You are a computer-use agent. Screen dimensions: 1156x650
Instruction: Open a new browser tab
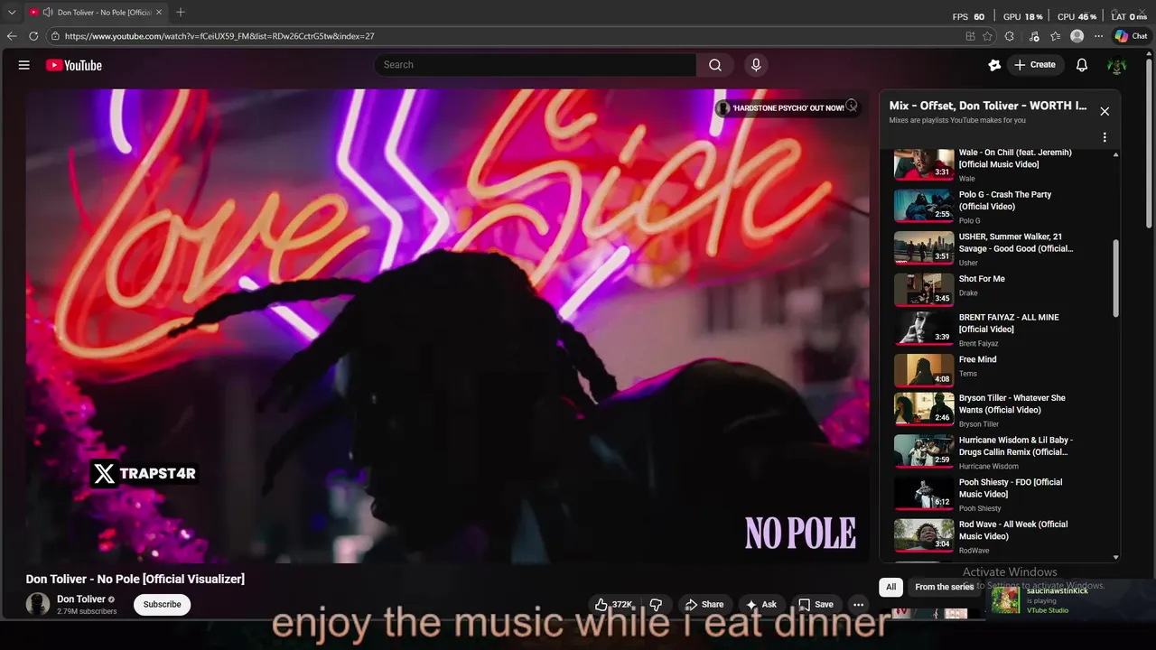coord(181,13)
